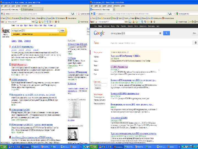This screenshot has height=149, width=198.
Task: Select the Google search results tab
Action: coord(101,9)
